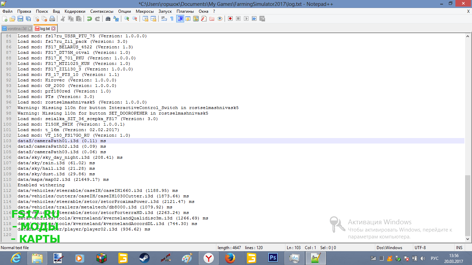Toggle the monitoring eye icon

pyautogui.click(x=220, y=19)
